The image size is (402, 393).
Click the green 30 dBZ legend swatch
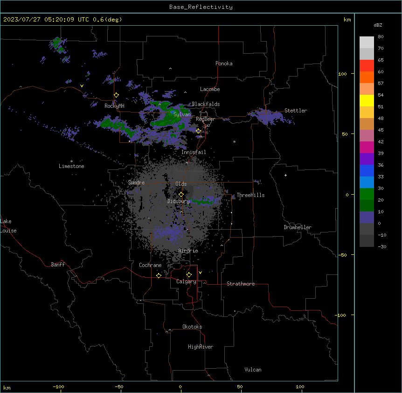tap(367, 194)
